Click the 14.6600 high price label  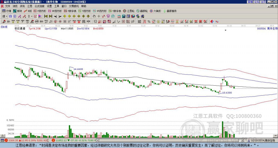tap(78, 69)
